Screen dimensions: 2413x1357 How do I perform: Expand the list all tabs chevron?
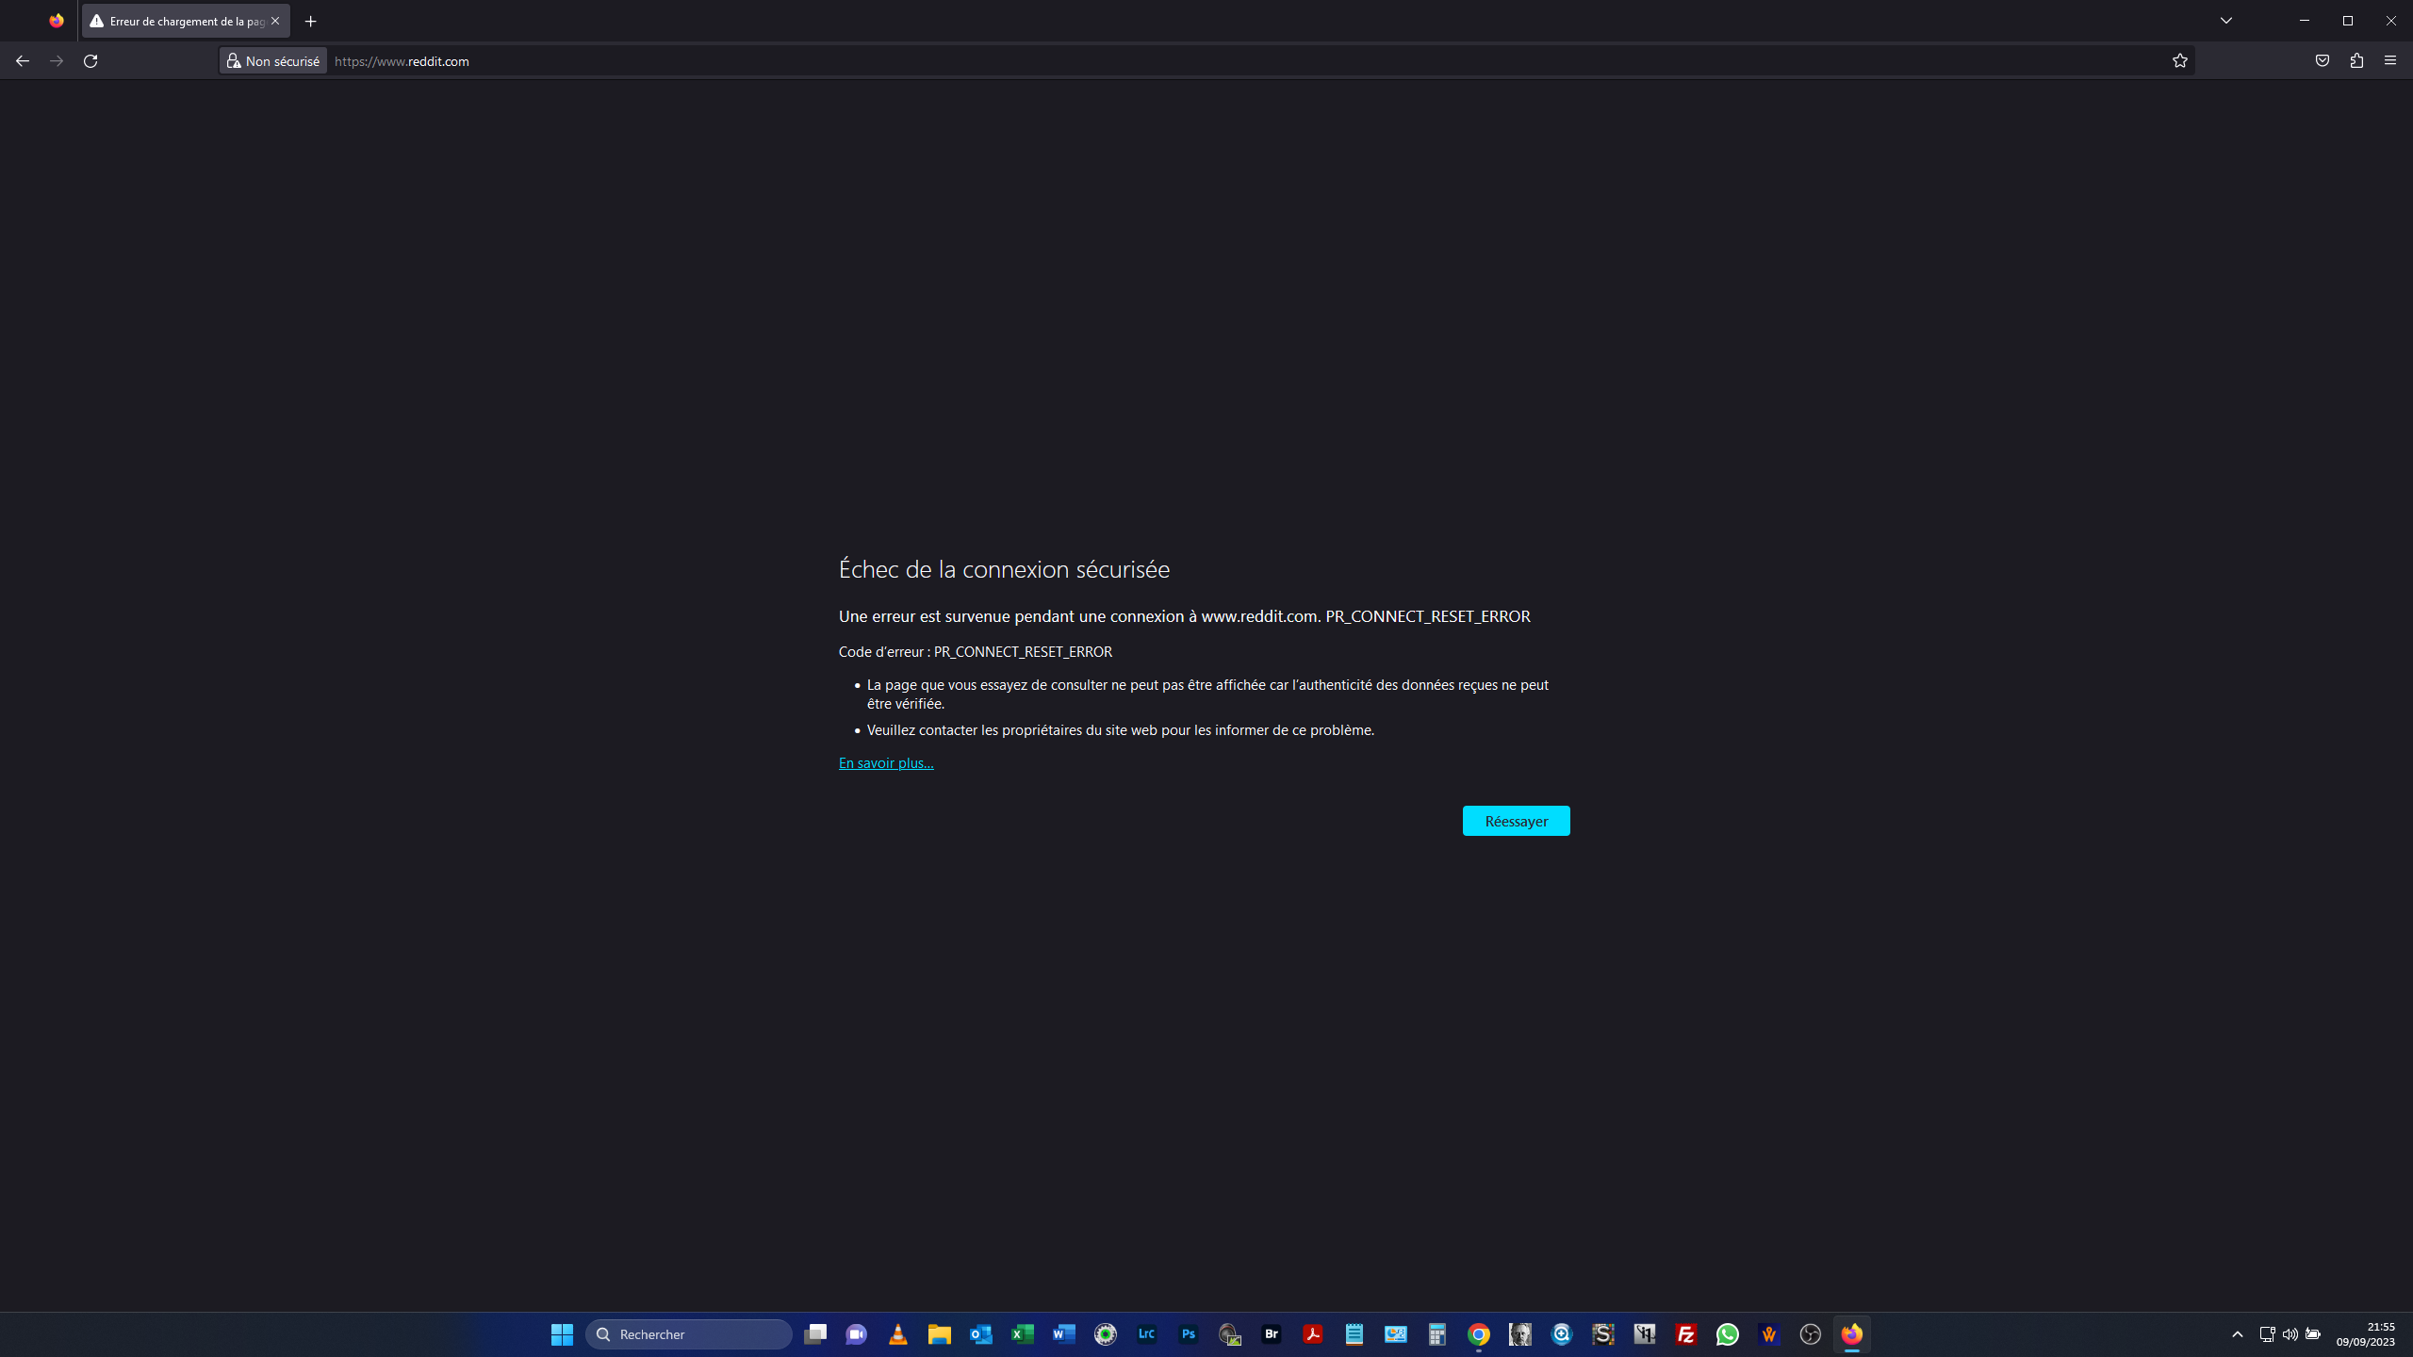pos(2225,21)
